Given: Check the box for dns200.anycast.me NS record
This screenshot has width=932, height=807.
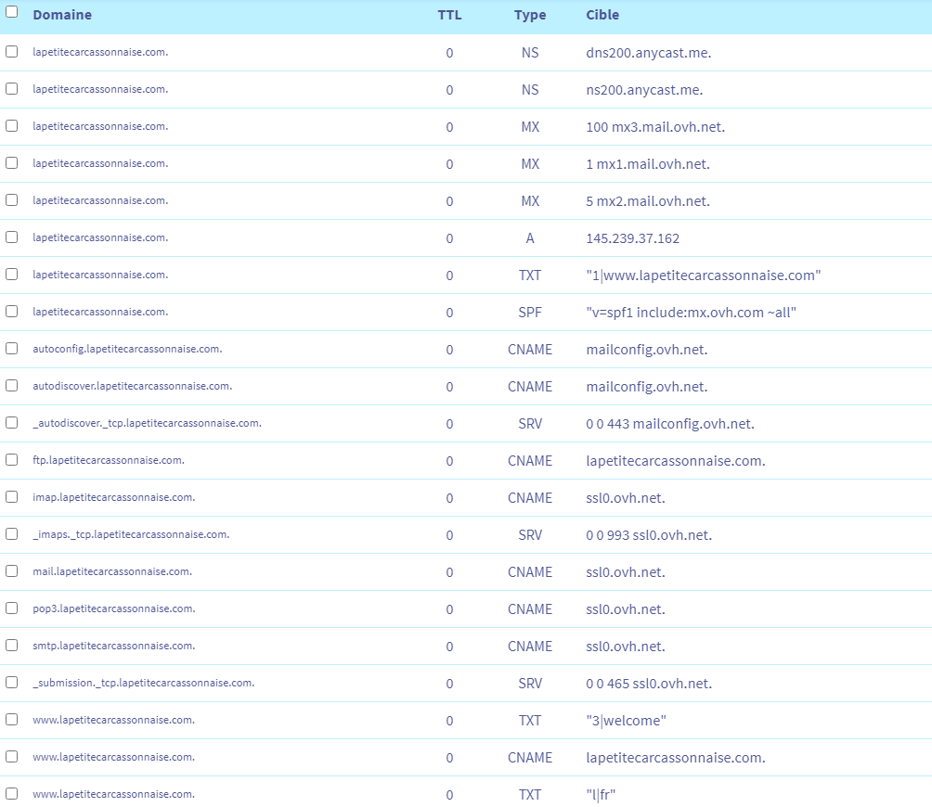Looking at the screenshot, I should click(x=11, y=52).
